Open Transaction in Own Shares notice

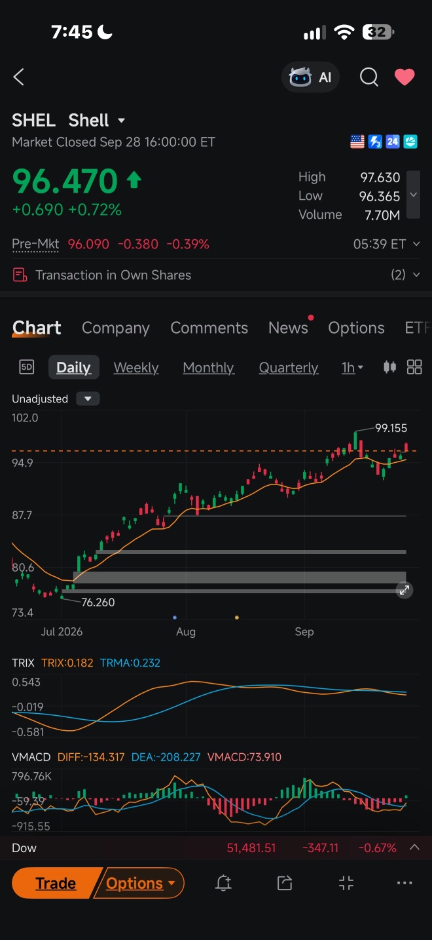216,275
